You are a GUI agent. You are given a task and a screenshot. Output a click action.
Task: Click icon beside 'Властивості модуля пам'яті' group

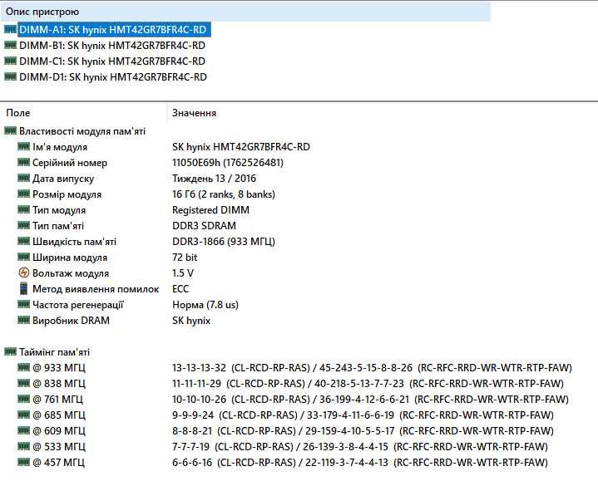(10, 130)
